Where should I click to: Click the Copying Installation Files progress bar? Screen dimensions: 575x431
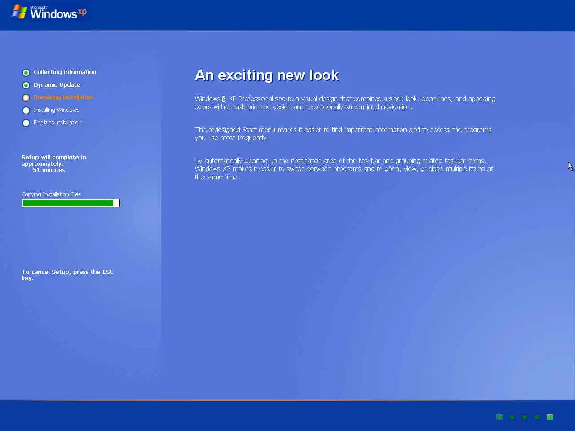[x=71, y=203]
